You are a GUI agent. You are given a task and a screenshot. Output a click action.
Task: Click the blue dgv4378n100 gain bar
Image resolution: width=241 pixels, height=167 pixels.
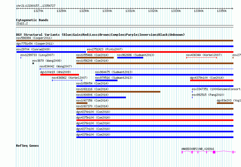click(x=155, y=137)
